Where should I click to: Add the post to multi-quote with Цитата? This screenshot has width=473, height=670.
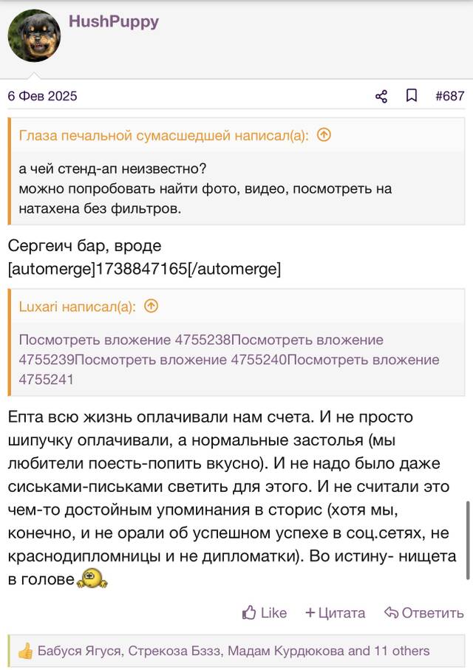point(336,612)
